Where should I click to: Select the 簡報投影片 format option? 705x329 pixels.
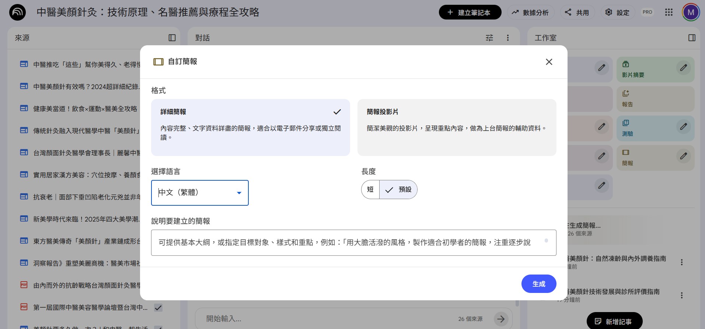click(456, 127)
